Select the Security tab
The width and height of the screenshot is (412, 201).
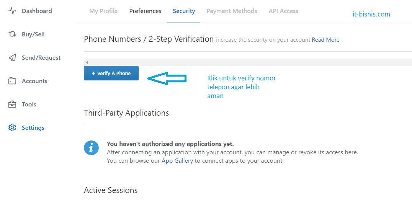184,11
